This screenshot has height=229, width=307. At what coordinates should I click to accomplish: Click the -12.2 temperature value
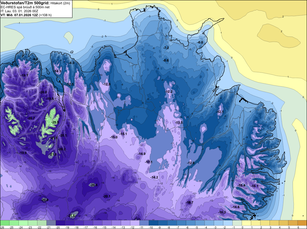pyautogui.click(x=169, y=92)
